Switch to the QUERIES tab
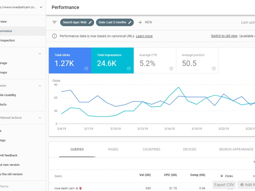The image size is (255, 191). tap(77, 149)
